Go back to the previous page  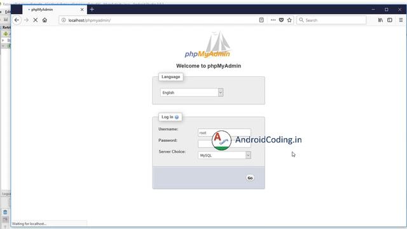(17, 20)
